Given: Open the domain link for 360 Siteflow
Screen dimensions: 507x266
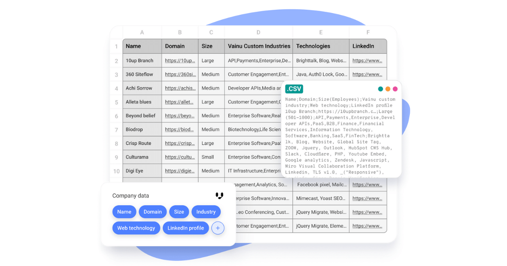Looking at the screenshot, I should pyautogui.click(x=180, y=74).
